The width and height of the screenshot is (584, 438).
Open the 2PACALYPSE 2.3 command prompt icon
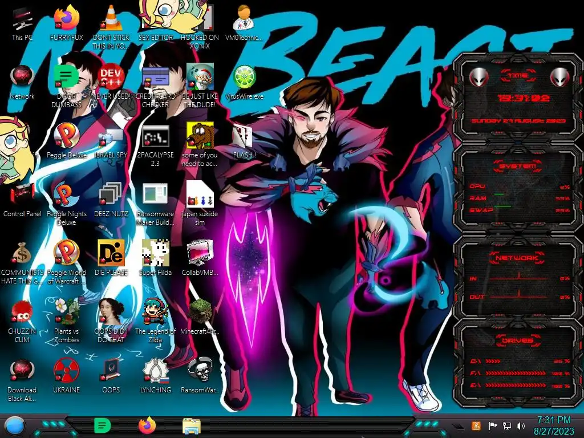155,136
